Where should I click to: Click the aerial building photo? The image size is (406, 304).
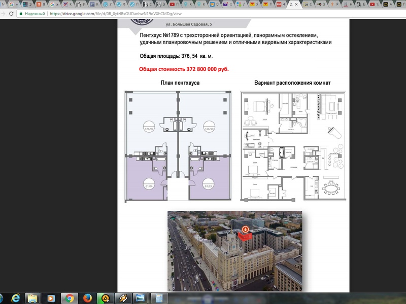[x=234, y=251]
